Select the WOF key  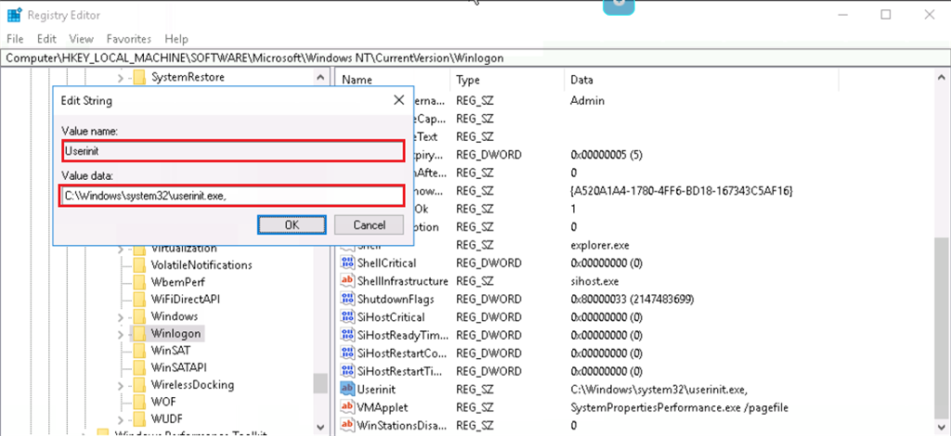click(x=163, y=402)
